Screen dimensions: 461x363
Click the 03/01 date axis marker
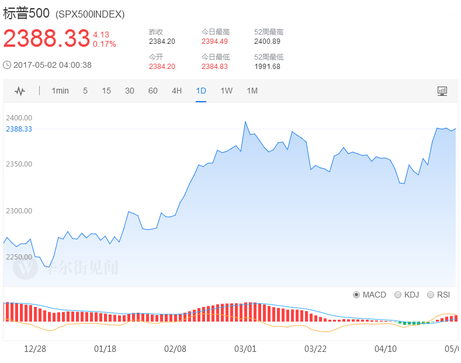[245, 348]
